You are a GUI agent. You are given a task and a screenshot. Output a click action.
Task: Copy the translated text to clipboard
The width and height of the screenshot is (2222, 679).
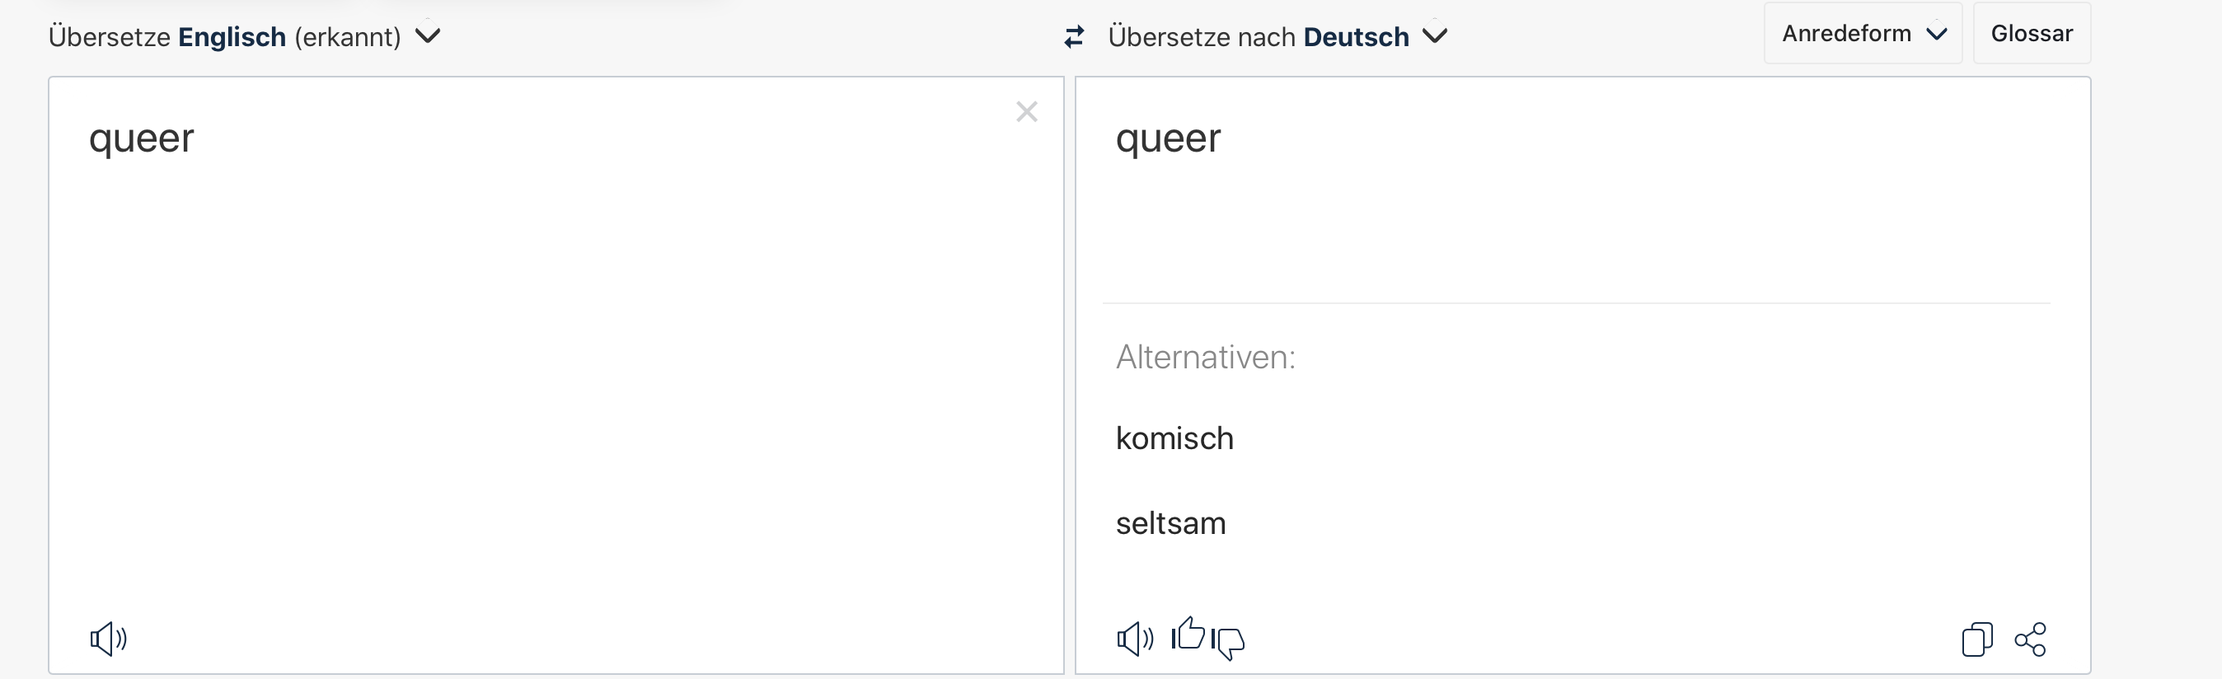point(1976,639)
